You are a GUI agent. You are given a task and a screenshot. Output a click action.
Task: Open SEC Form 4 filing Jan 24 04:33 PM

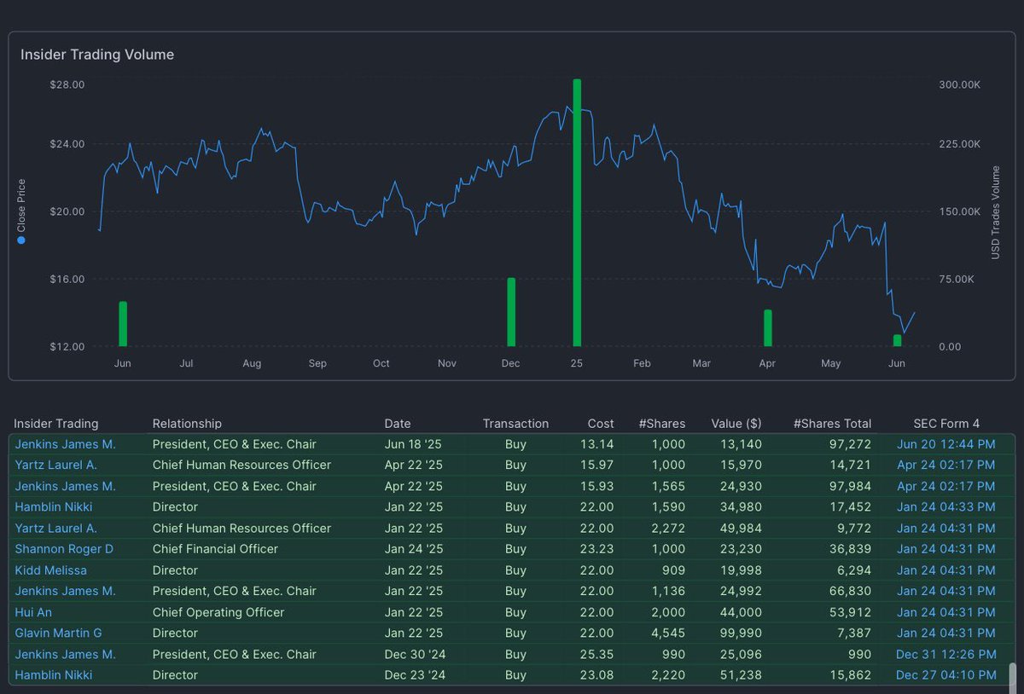coord(945,506)
